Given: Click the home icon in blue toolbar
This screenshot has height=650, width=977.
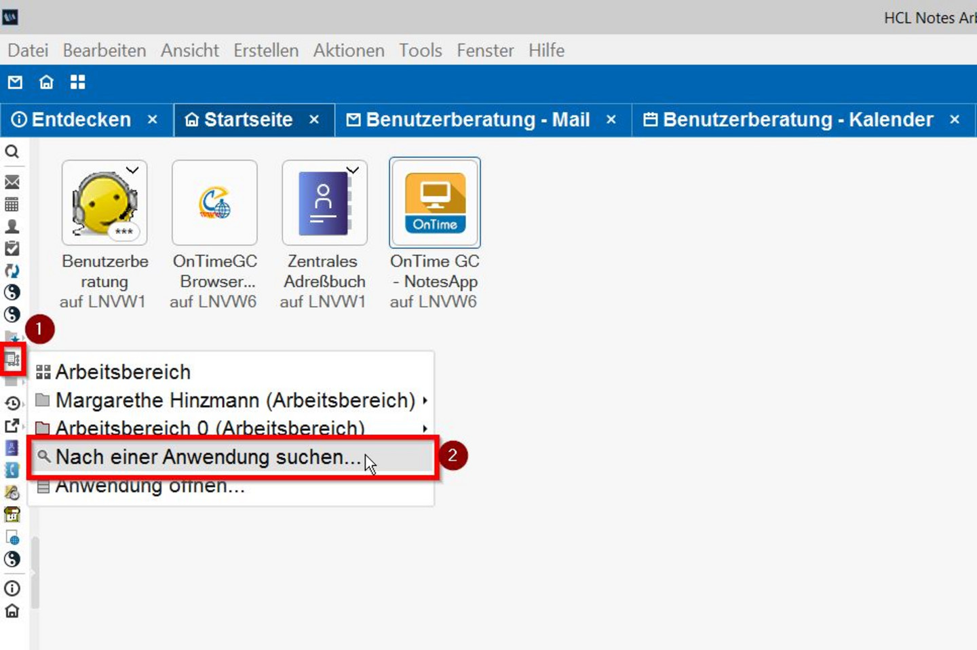Looking at the screenshot, I should click(x=46, y=82).
